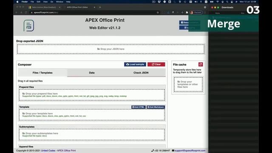Click the Paused profile button
The height and width of the screenshot is (153, 272).
tap(196, 12)
